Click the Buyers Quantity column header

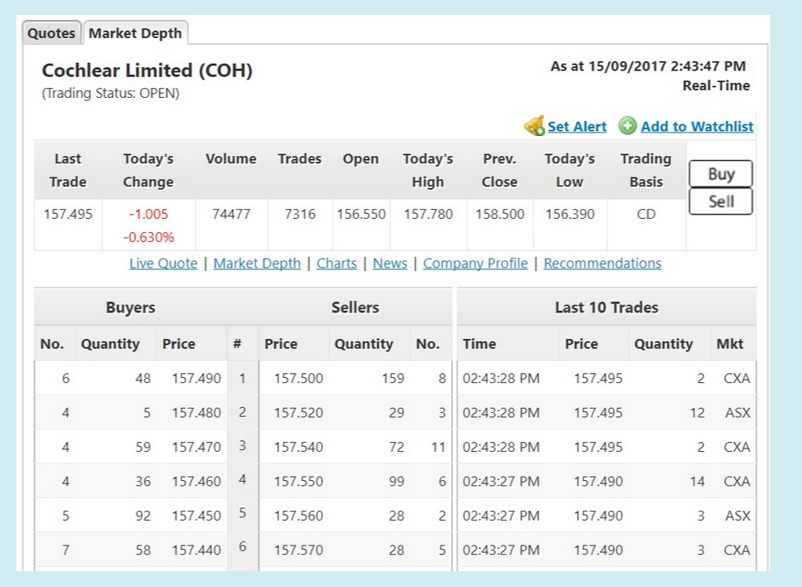point(110,344)
